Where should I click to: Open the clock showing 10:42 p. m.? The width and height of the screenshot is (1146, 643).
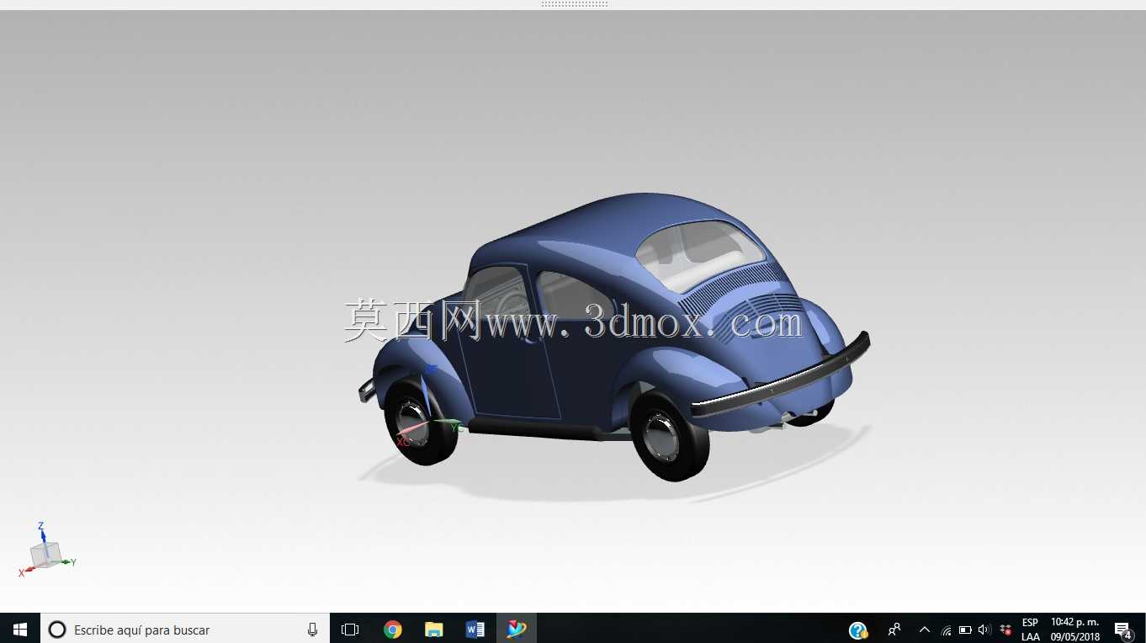click(x=1074, y=630)
